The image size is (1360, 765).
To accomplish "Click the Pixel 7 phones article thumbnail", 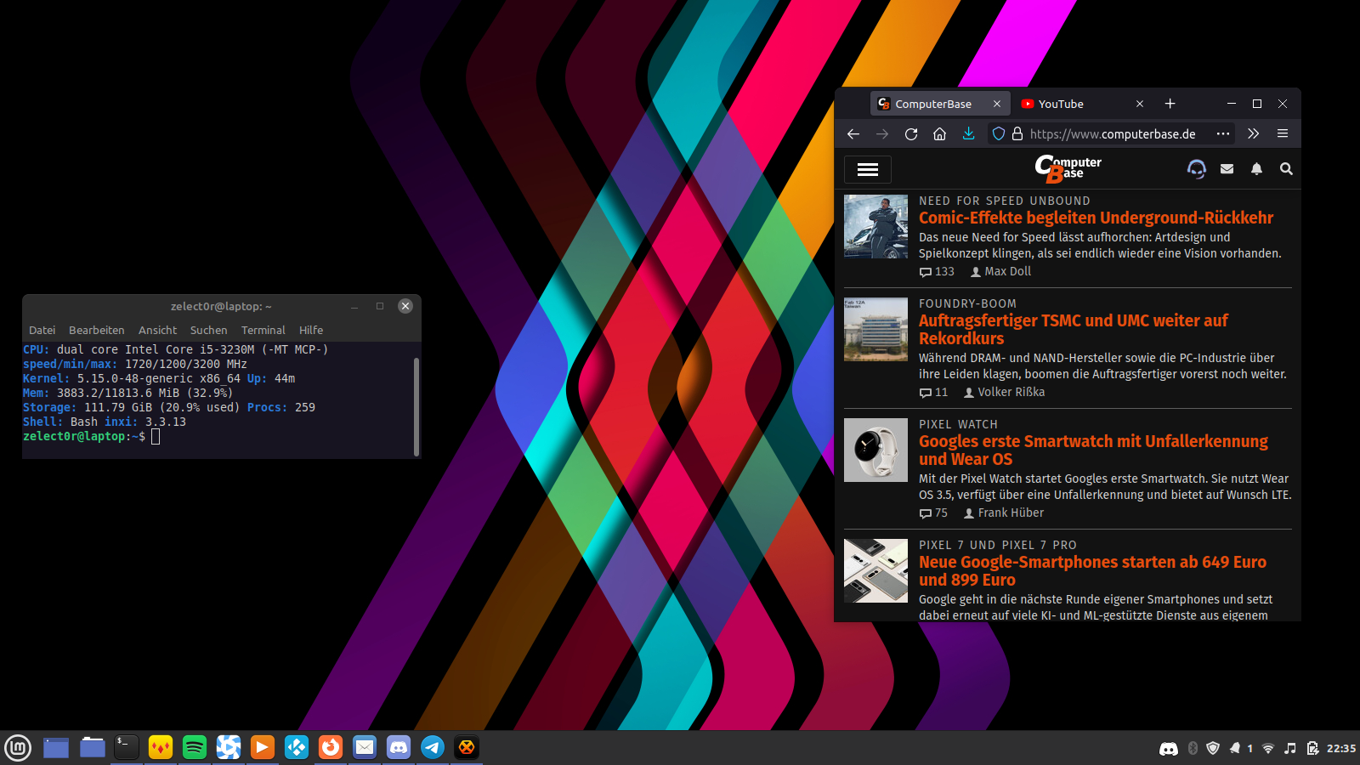I will tap(875, 570).
